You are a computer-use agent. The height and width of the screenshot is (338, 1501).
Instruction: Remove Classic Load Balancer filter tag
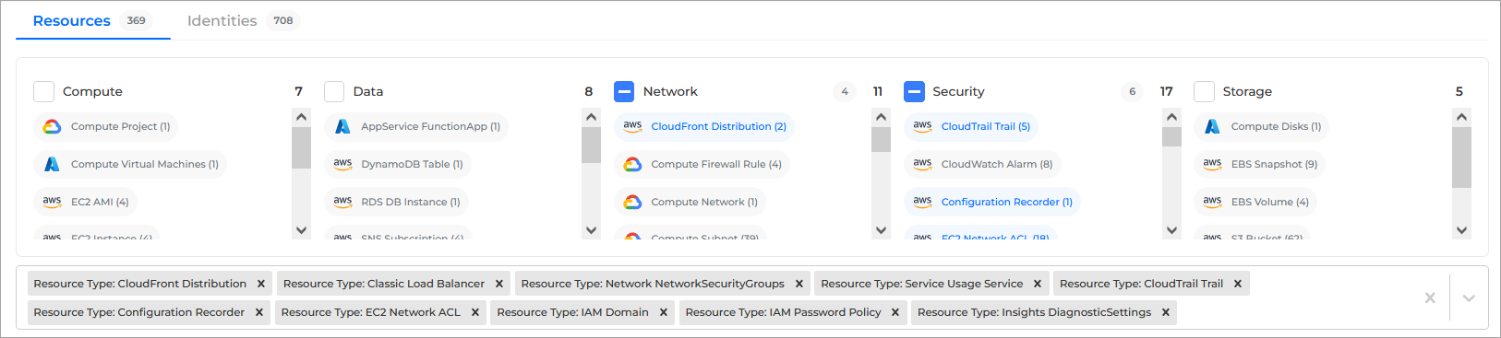point(499,284)
